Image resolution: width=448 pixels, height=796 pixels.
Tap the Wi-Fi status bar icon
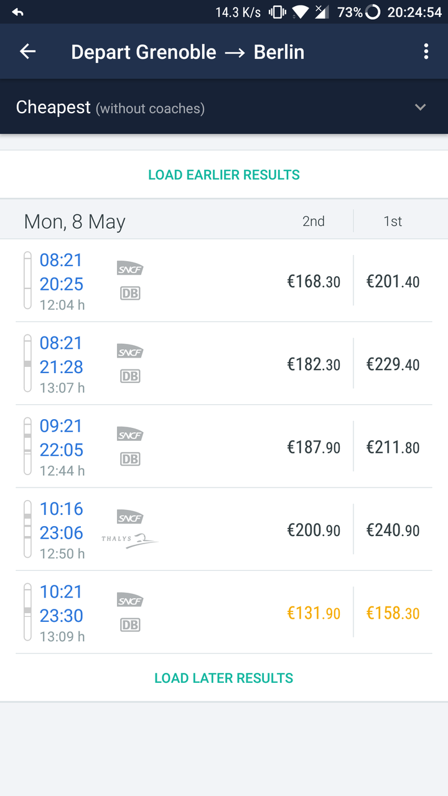[x=301, y=12]
